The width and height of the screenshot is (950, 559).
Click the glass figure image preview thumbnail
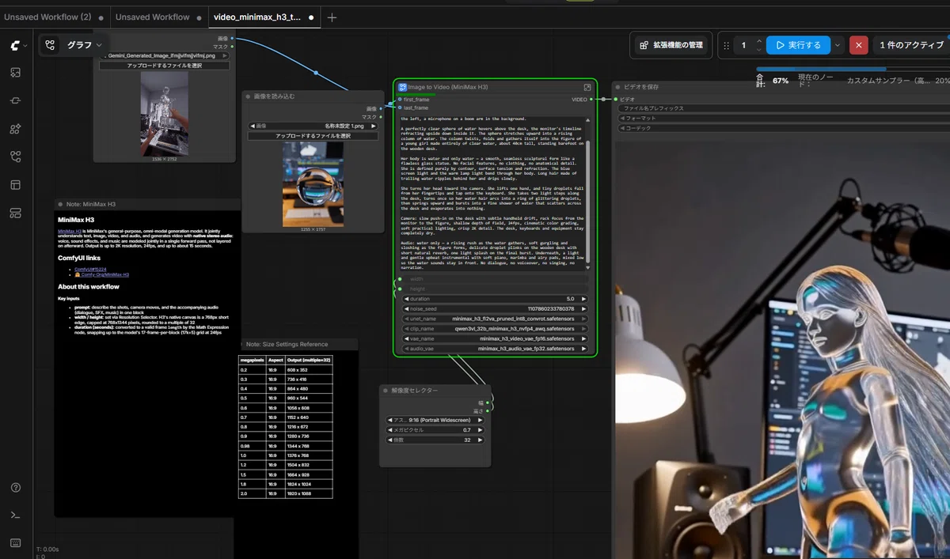pyautogui.click(x=165, y=115)
